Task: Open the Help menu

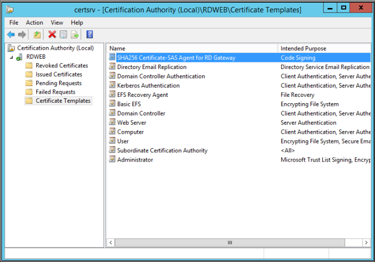Action: pos(77,22)
